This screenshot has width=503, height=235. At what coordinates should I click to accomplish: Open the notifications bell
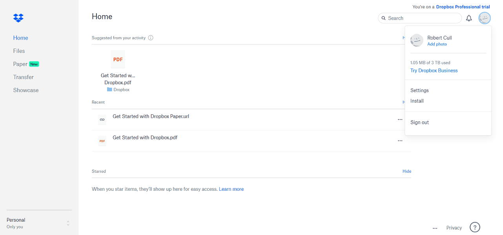469,18
